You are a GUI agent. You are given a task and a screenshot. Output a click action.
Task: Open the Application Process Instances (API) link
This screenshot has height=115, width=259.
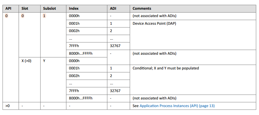click(x=177, y=106)
